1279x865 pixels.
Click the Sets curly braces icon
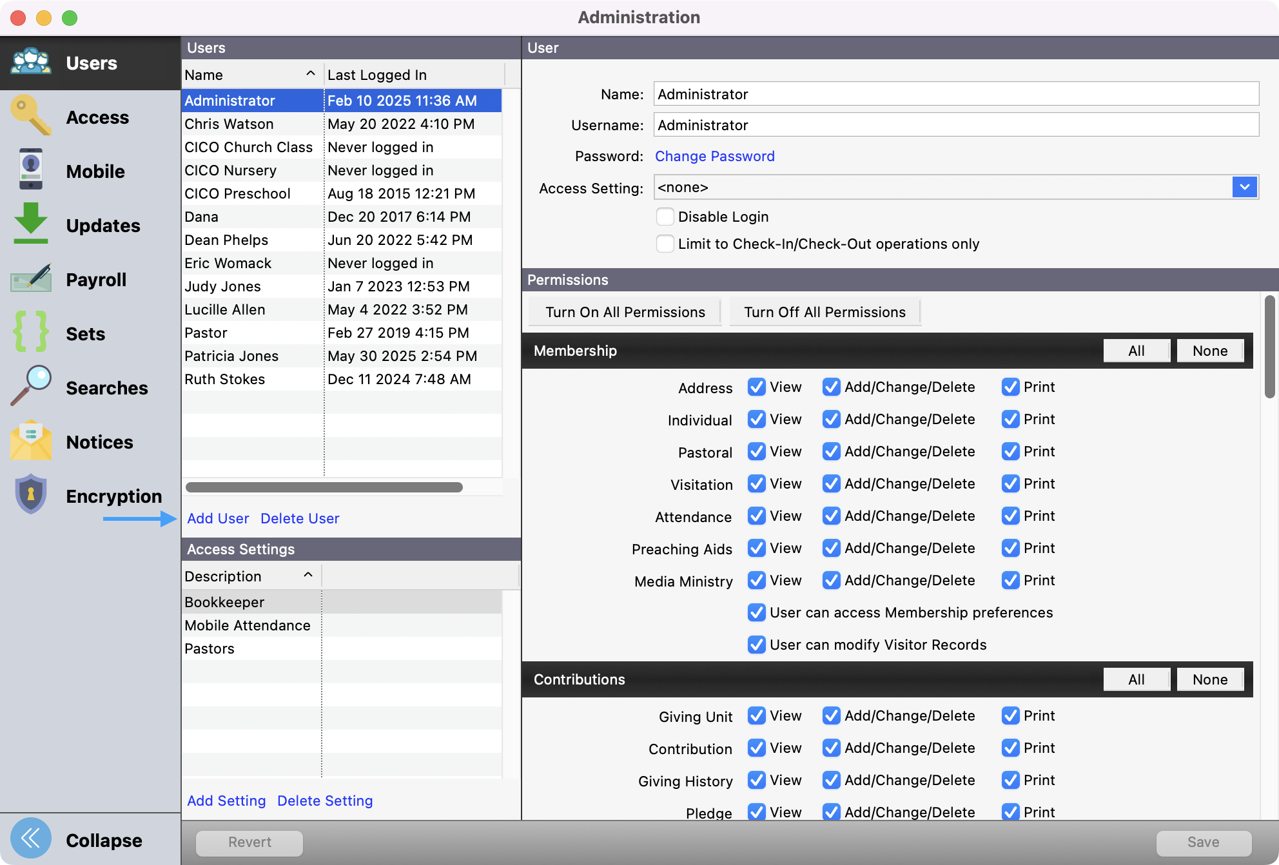(30, 333)
